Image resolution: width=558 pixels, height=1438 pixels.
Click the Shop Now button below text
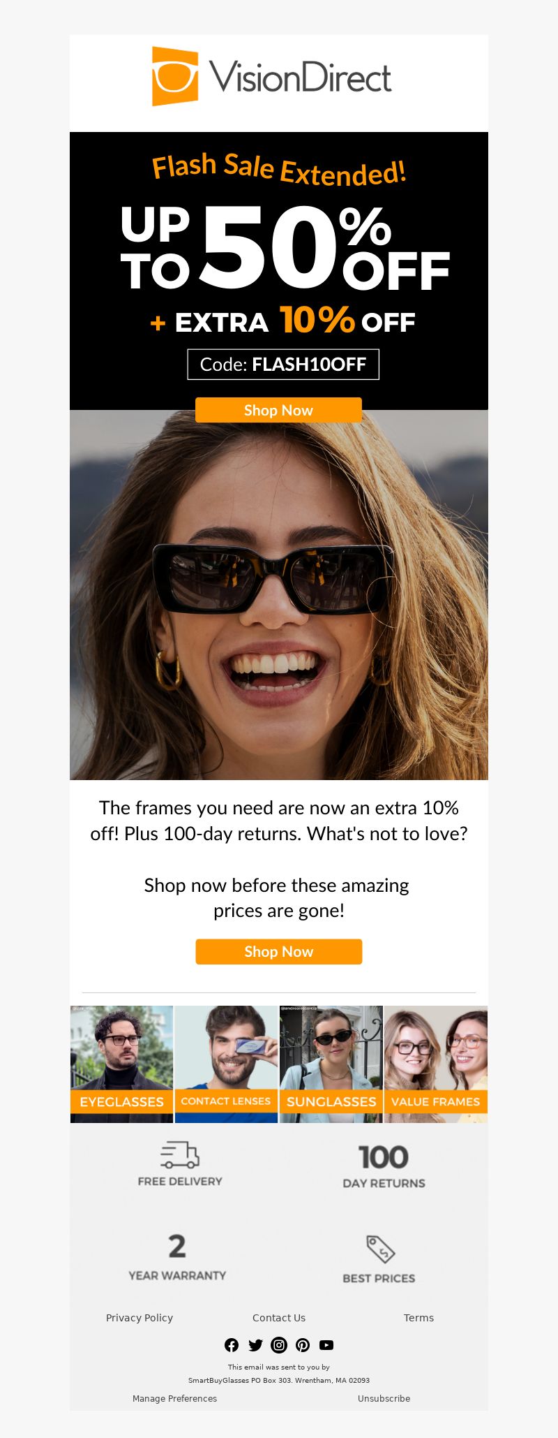tap(278, 951)
